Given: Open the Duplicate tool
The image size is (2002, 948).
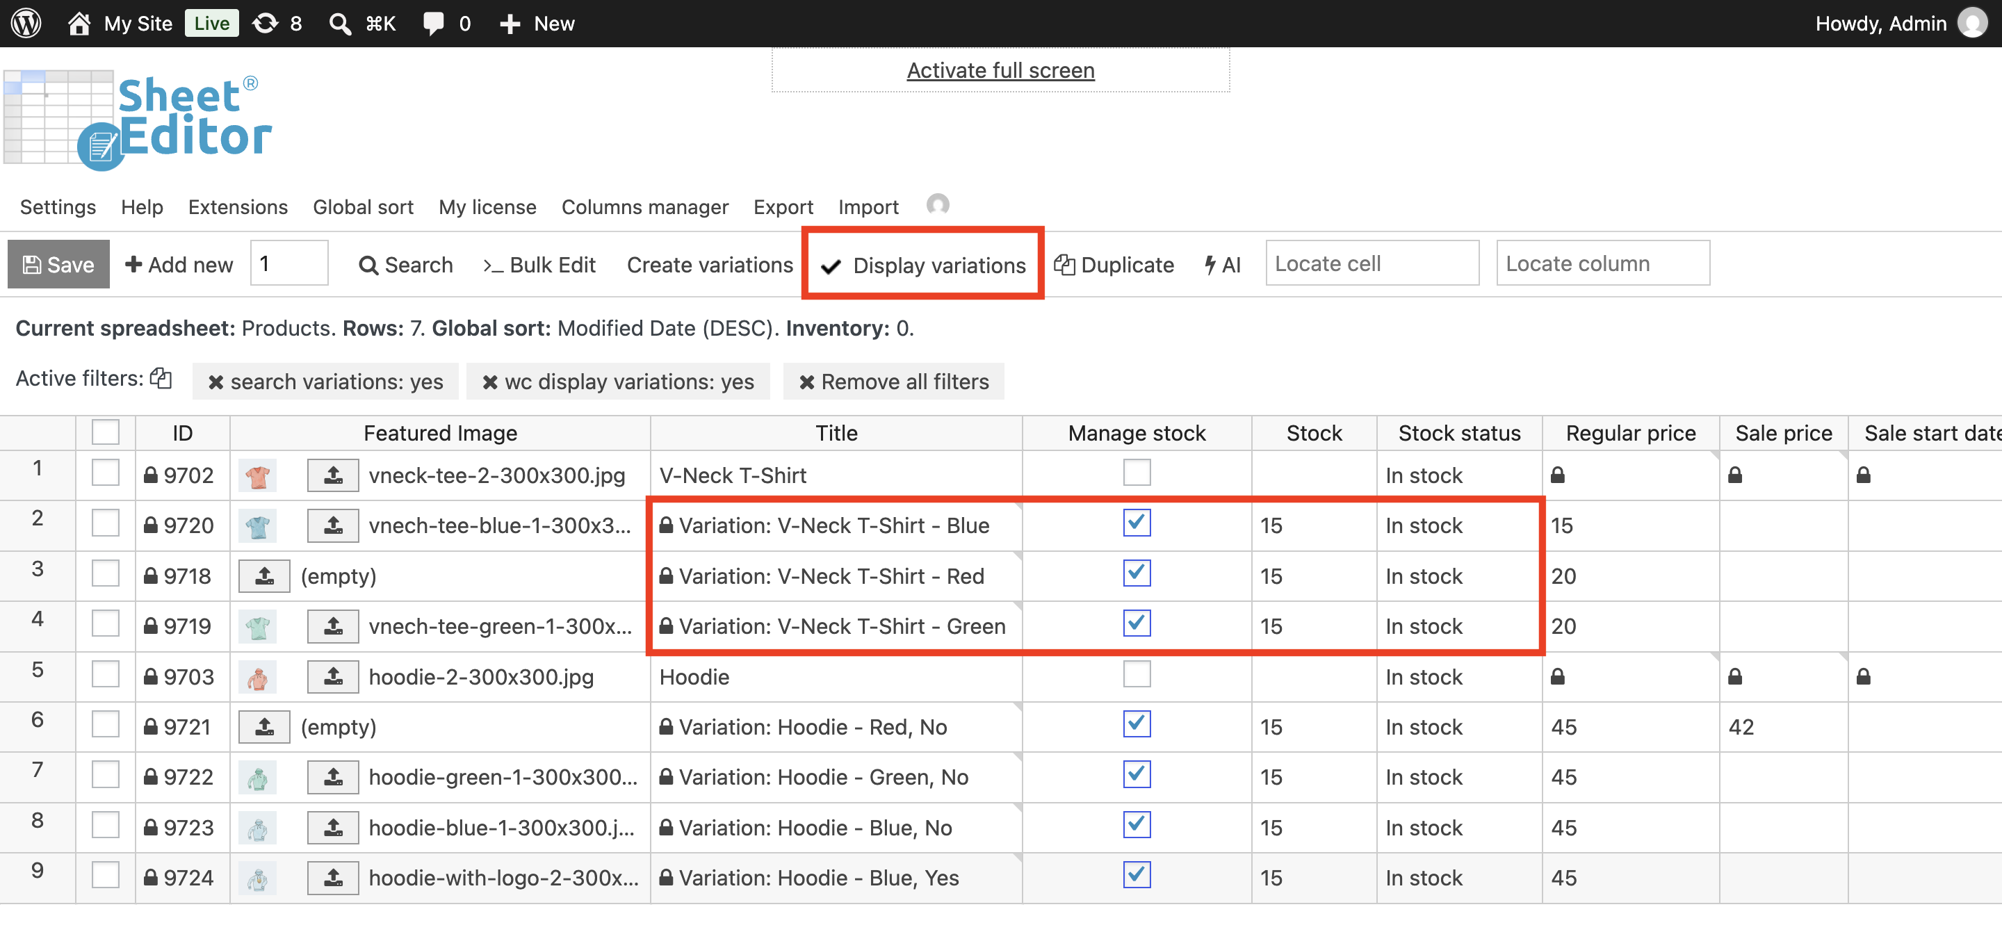Looking at the screenshot, I should (x=1114, y=265).
